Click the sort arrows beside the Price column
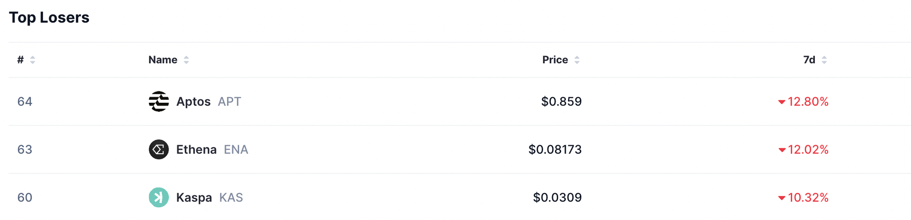 pos(577,60)
